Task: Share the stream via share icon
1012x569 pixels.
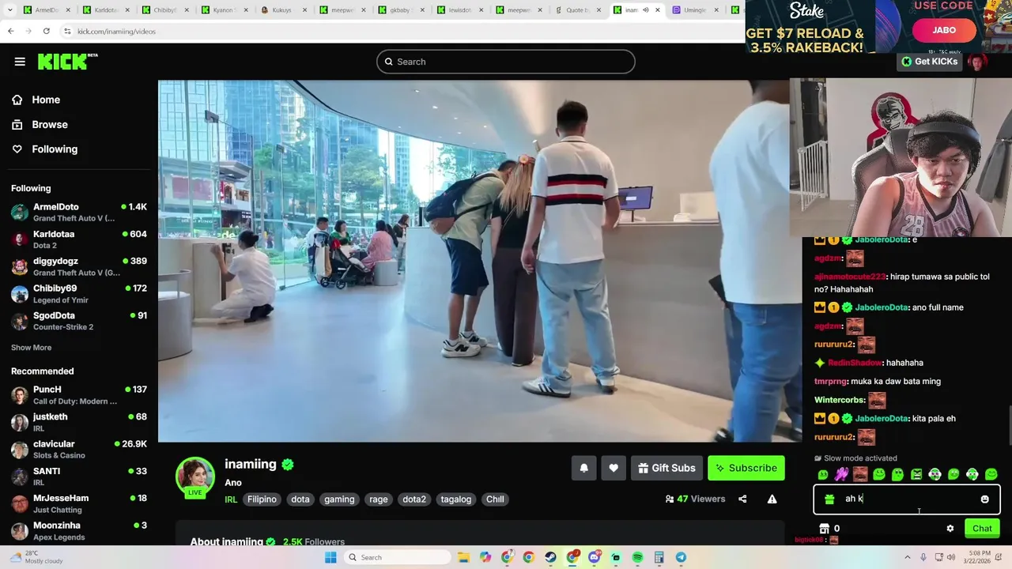Action: [742, 499]
